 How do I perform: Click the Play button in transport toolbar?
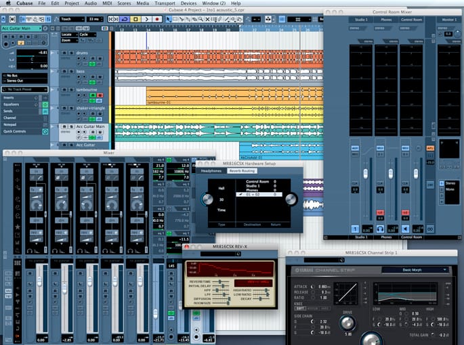pyautogui.click(x=146, y=19)
